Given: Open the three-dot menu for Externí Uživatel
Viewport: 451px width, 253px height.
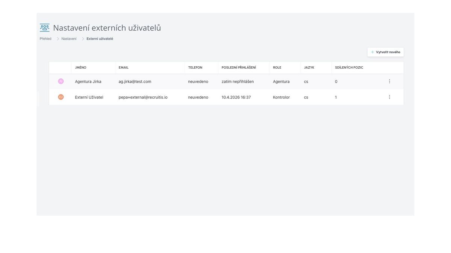Looking at the screenshot, I should click(389, 97).
